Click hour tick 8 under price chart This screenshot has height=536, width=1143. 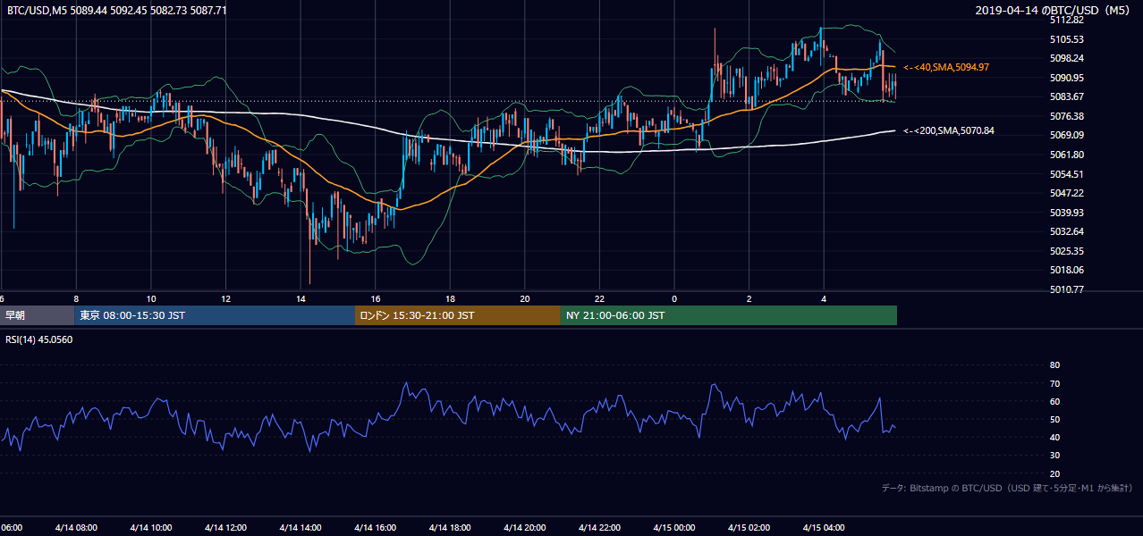coord(76,299)
